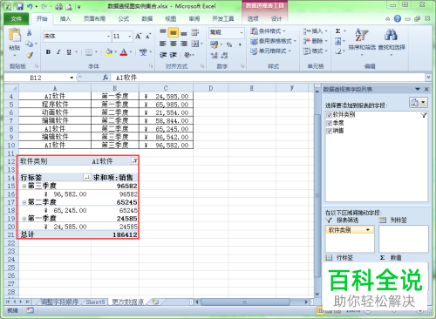The image size is (436, 319).
Task: Collapse the 第二季度 pivot group
Action: click(24, 202)
